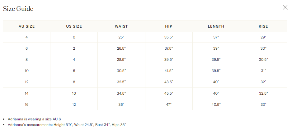Click the 32.5" rise value
Viewport: 292px width, 139px height.
click(263, 93)
